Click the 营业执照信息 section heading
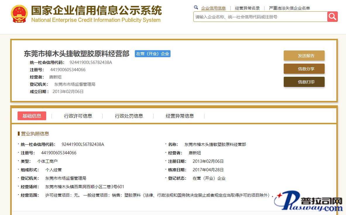The image size is (346, 215). click(x=35, y=134)
